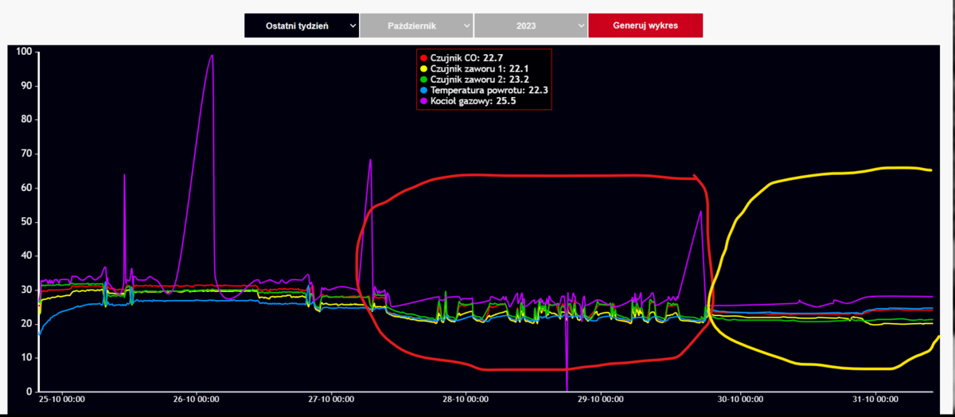955x417 pixels.
Task: Click the 27-10 00:00 x-axis label
Action: click(x=330, y=399)
